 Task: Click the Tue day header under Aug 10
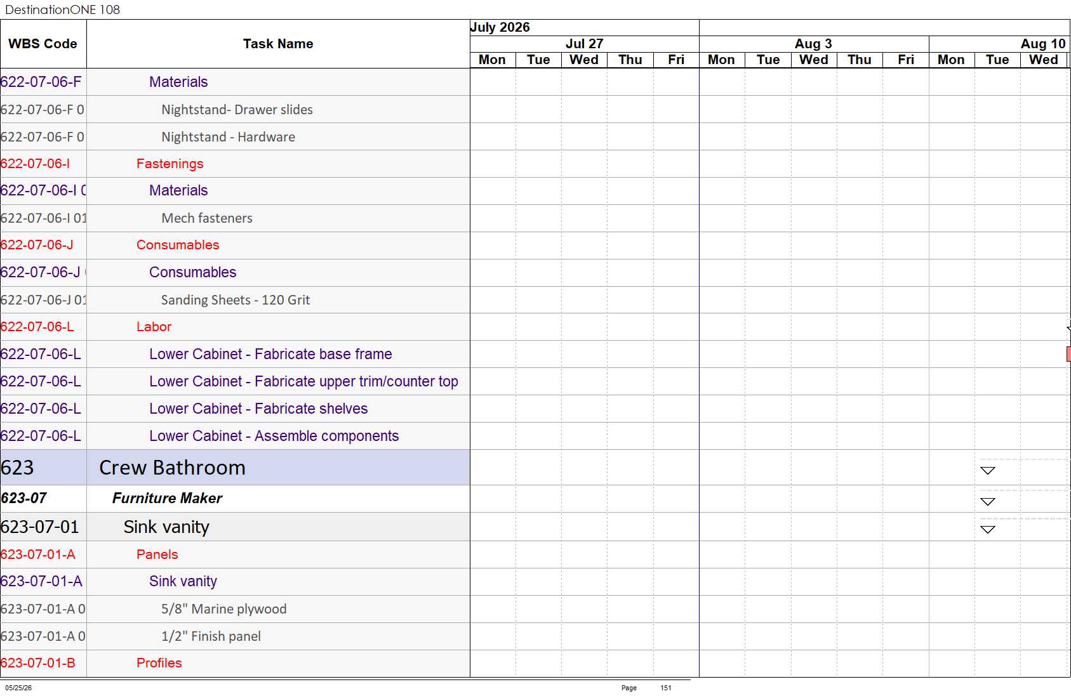[x=997, y=60]
